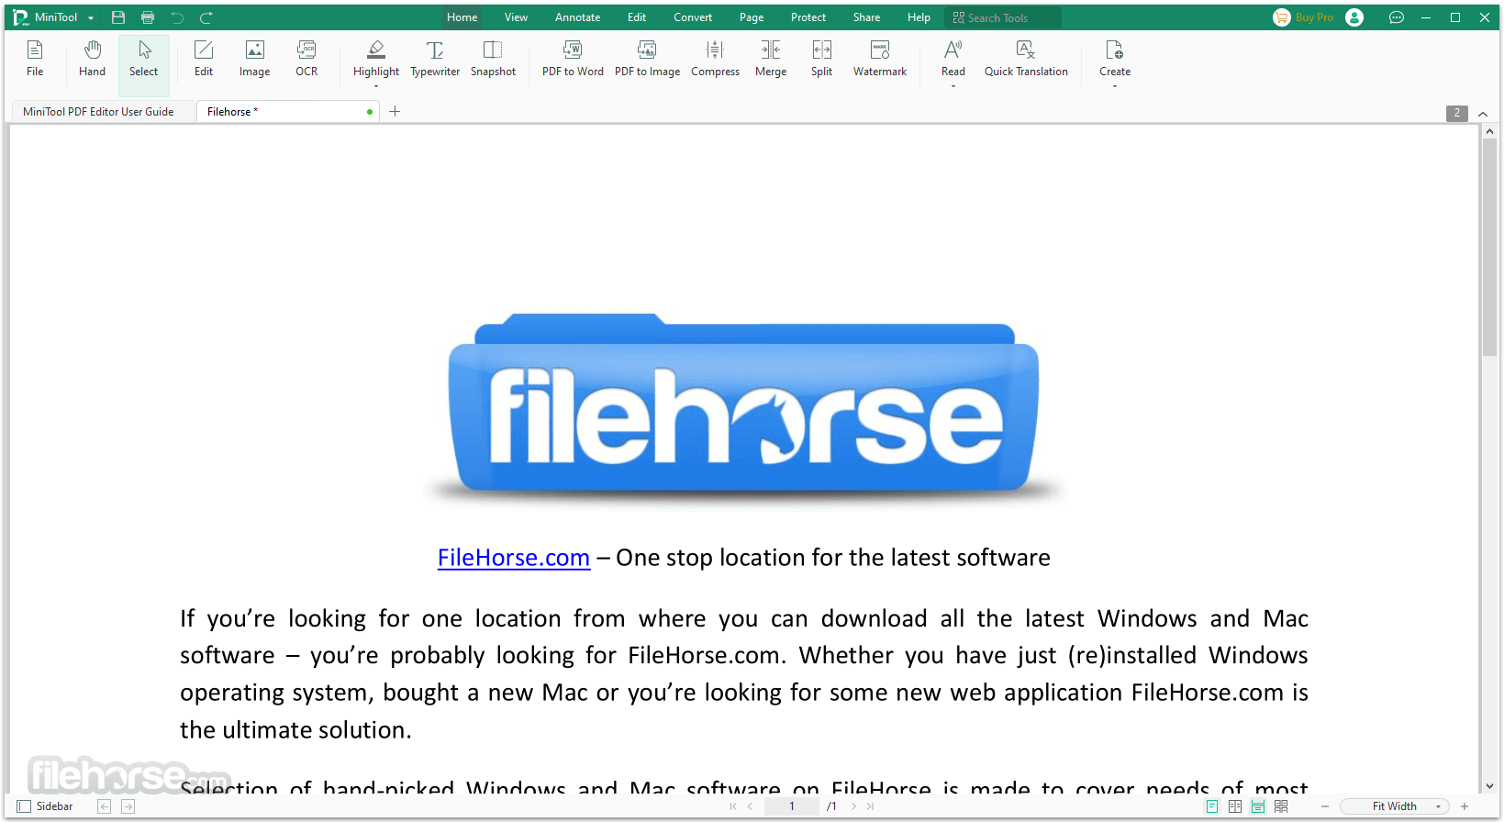1504x822 pixels.
Task: Redo the last action
Action: 206,17
